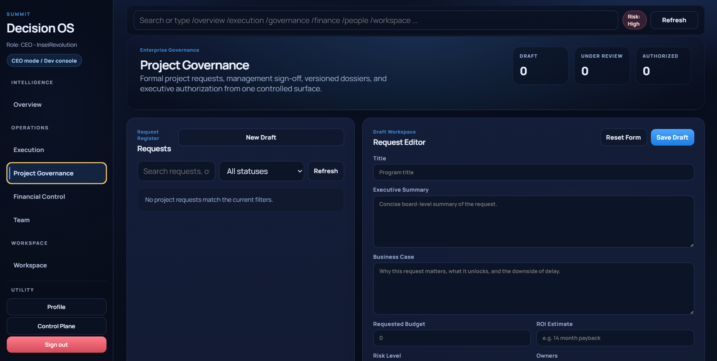Click the Enterprise Governance label
Image resolution: width=717 pixels, height=361 pixels.
[170, 50]
